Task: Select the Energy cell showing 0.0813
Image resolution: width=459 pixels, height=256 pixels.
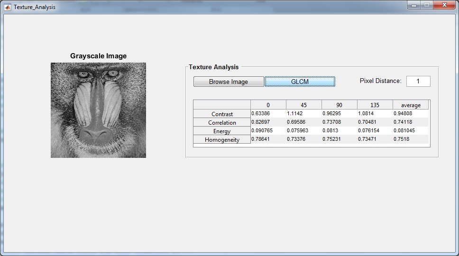Action: pyautogui.click(x=339, y=131)
